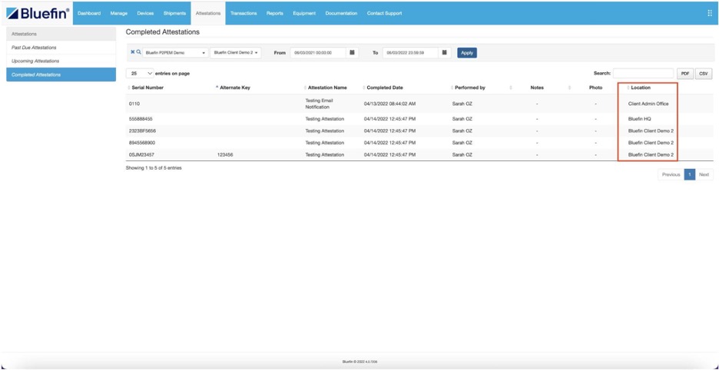719x370 pixels.
Task: Open the To date calendar picker icon
Action: (x=444, y=53)
